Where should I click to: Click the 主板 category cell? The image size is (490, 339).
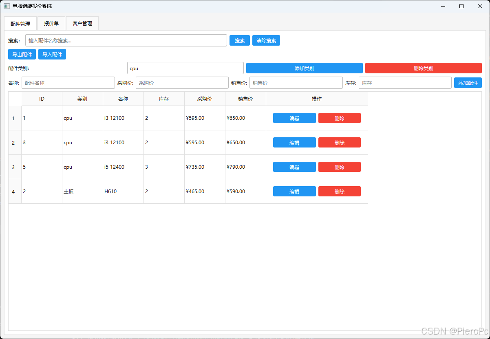click(82, 192)
